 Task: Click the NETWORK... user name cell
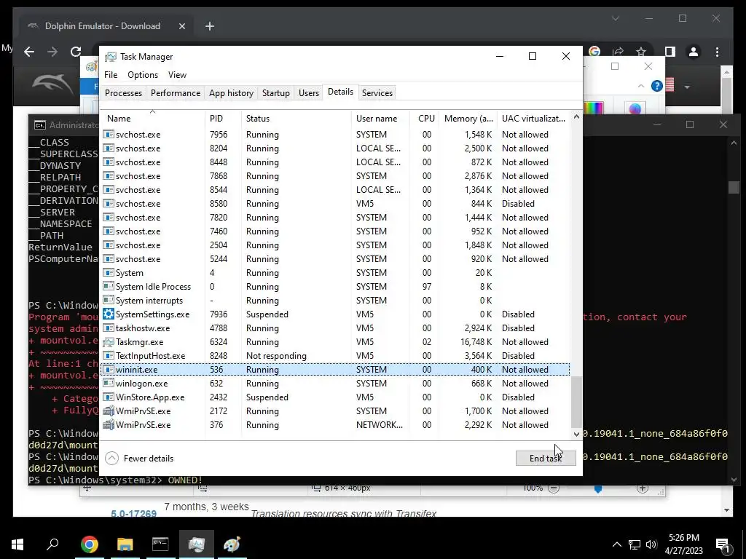click(379, 425)
